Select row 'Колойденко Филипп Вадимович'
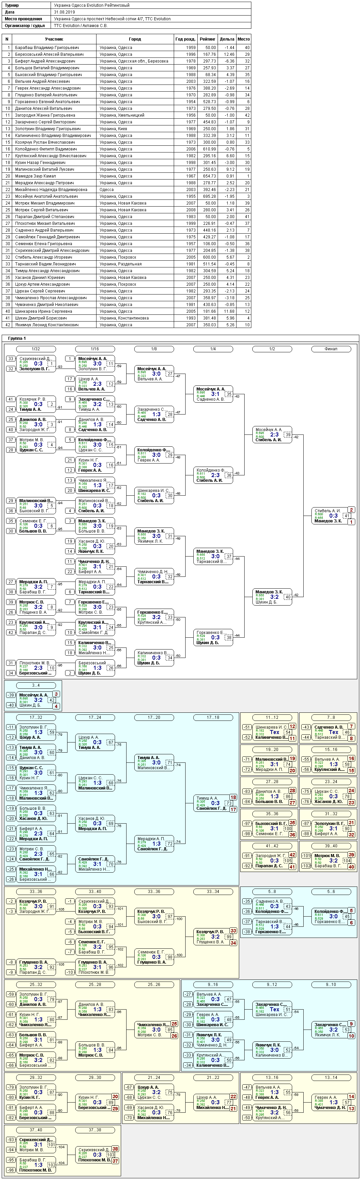 [x=127, y=149]
